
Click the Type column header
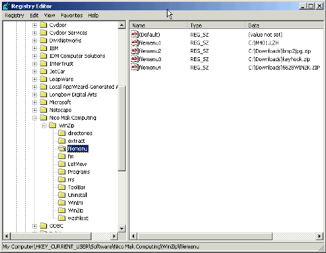[x=216, y=26]
